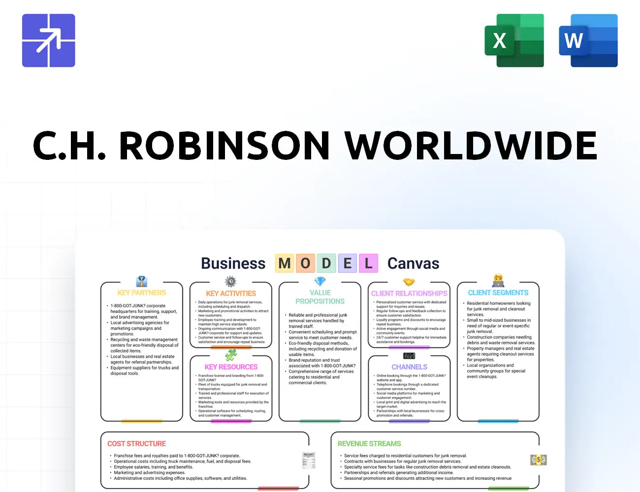Click the purple E letter tile
Screen dimensions: 640x492
tap(347, 263)
